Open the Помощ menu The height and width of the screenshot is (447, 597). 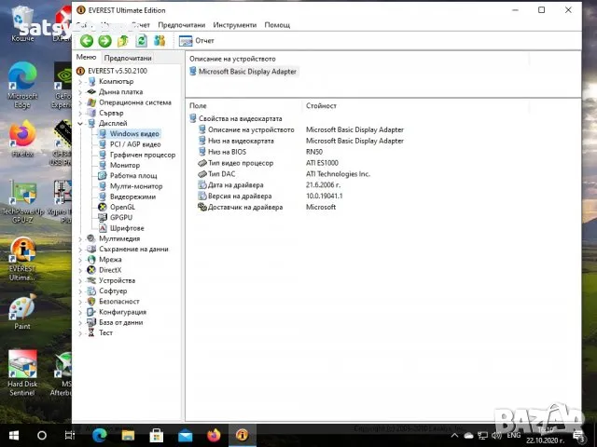[x=277, y=25]
